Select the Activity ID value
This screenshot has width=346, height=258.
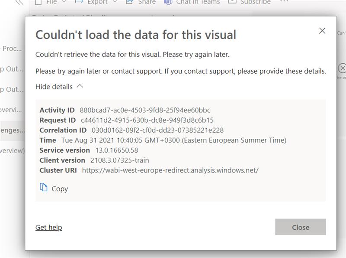145,110
